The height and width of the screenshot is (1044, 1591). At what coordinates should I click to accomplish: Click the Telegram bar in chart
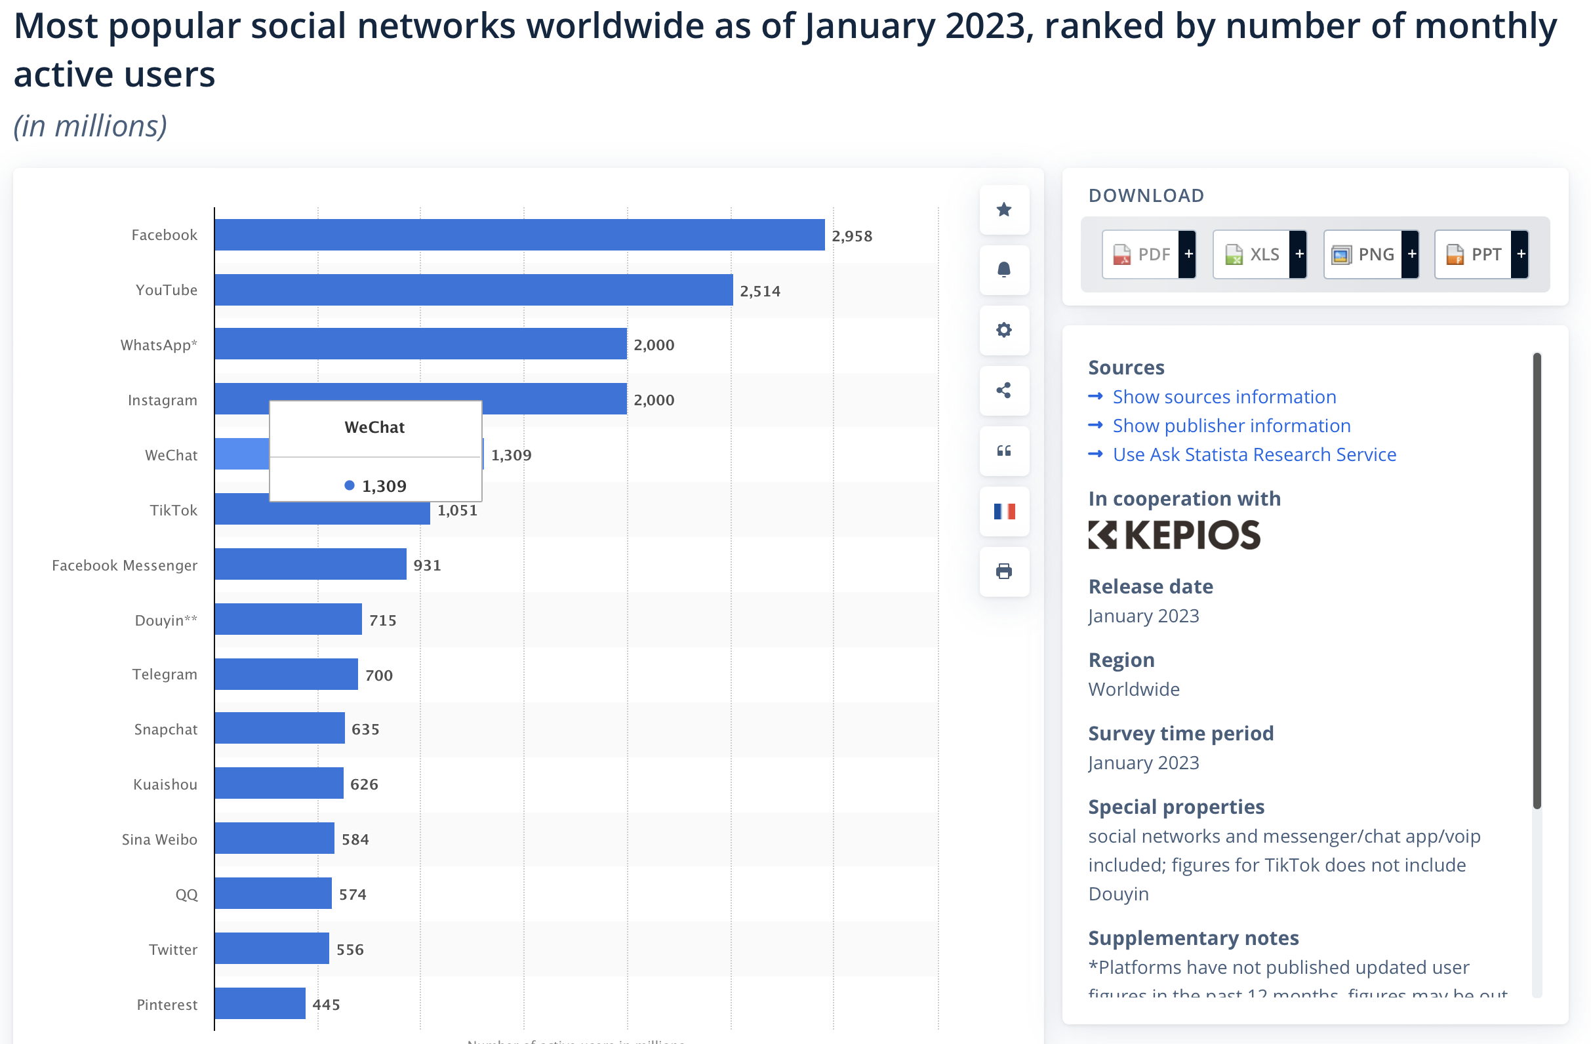287,674
